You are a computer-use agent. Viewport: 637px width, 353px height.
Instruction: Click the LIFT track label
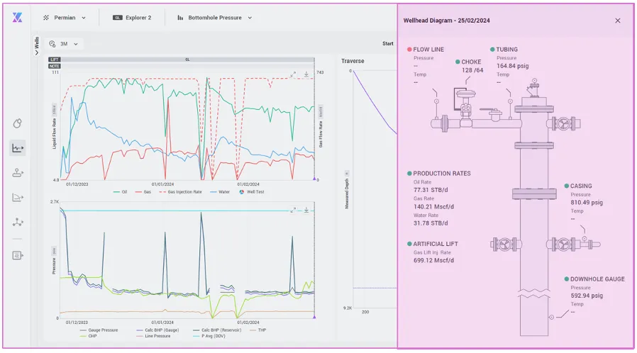point(54,60)
